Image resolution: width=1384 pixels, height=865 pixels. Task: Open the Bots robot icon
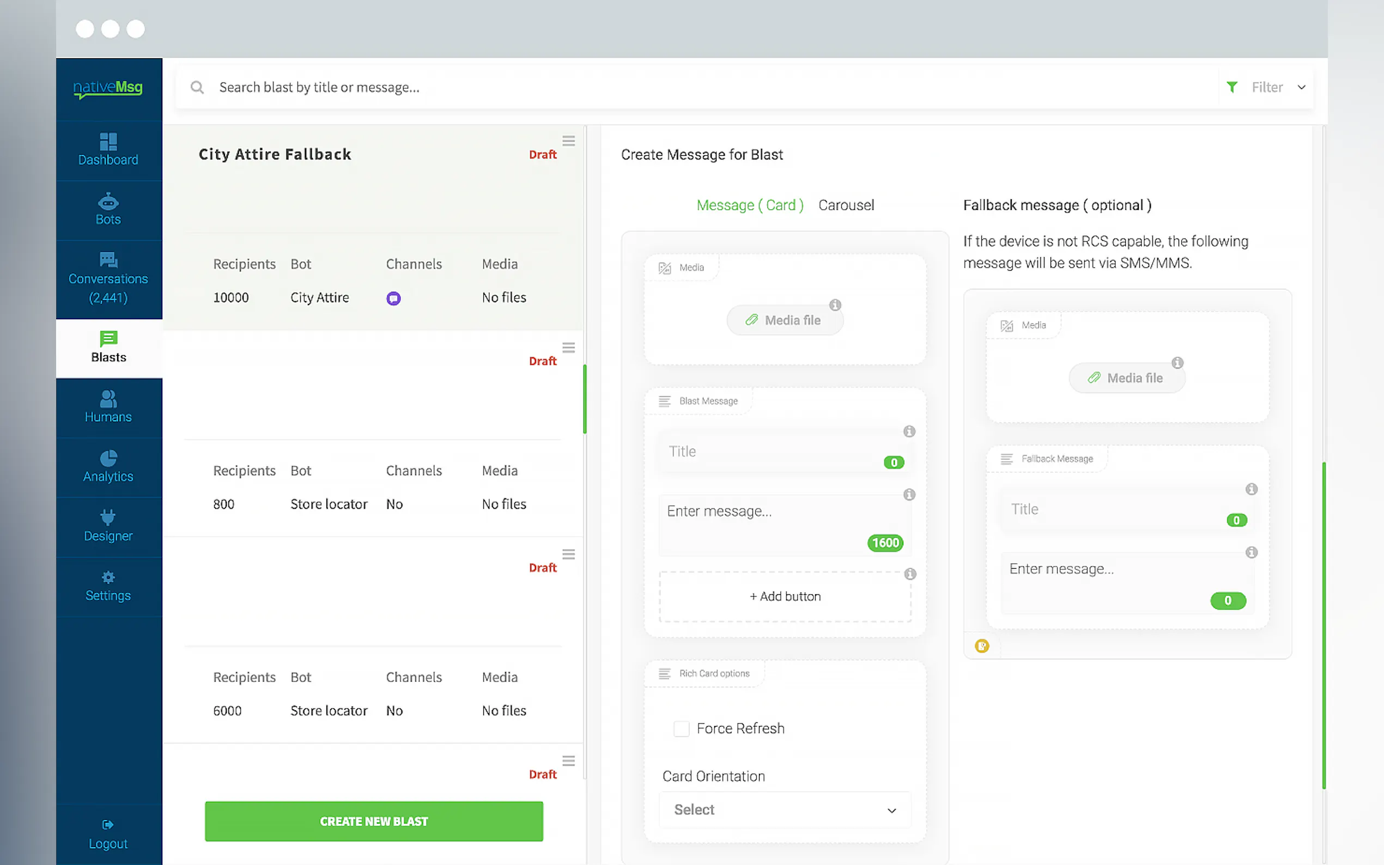point(108,202)
